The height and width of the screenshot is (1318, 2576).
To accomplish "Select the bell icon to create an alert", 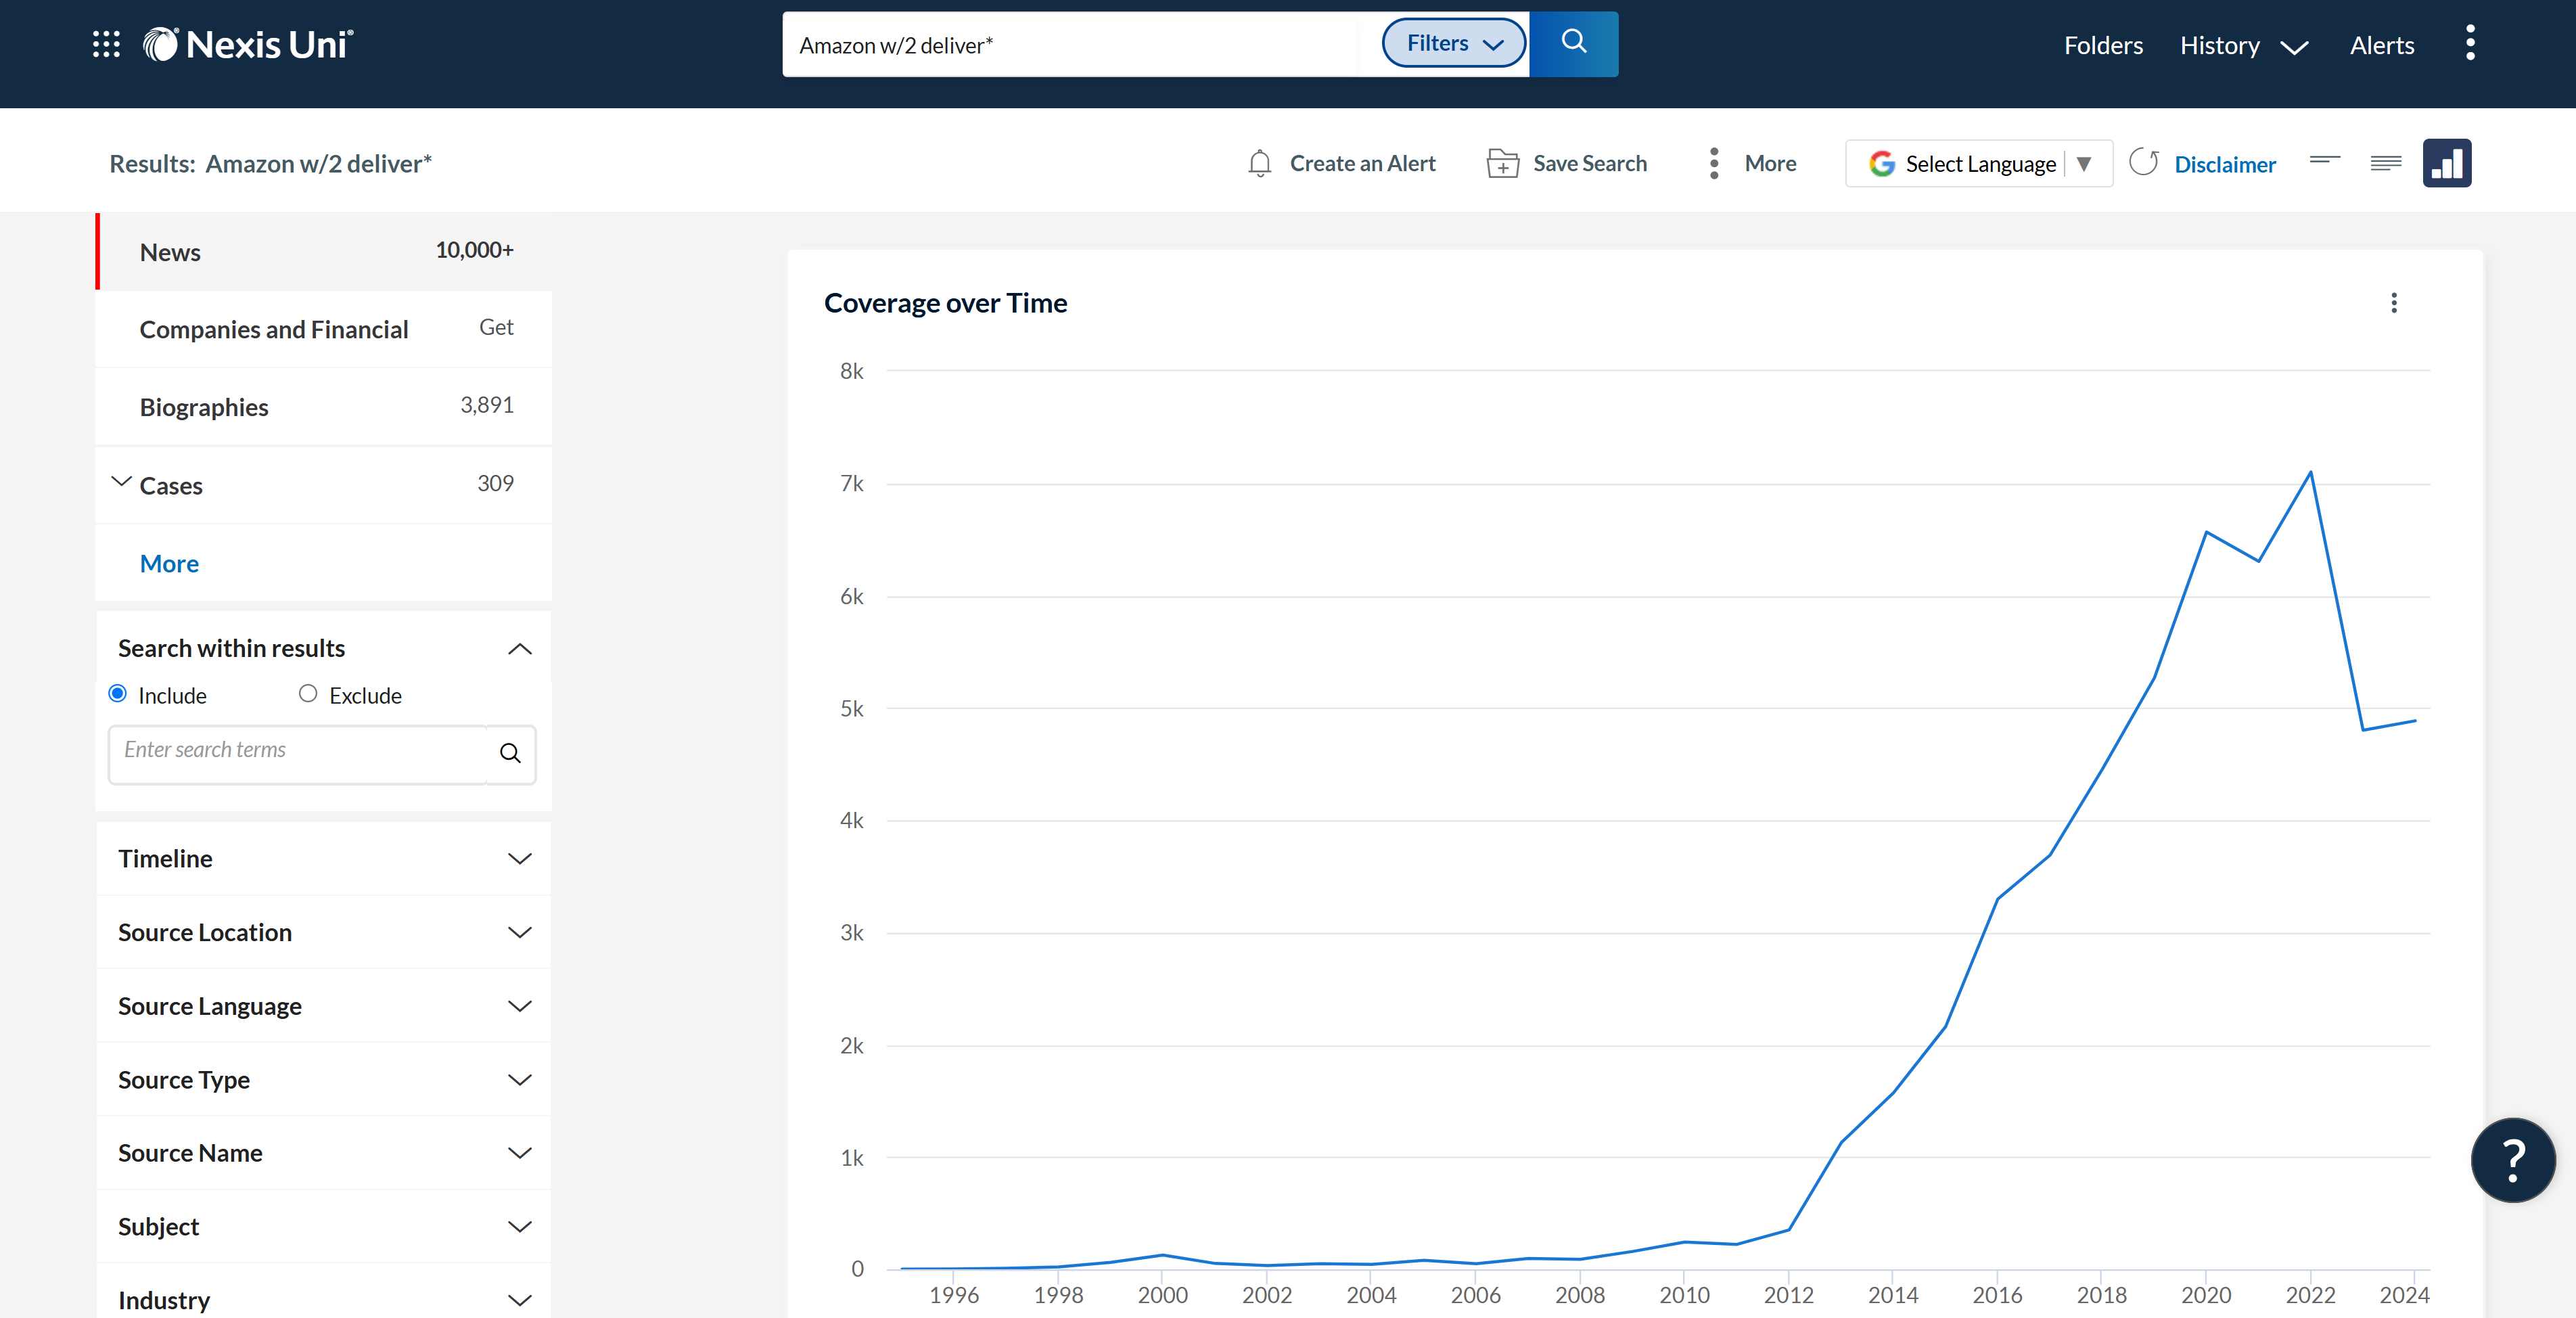I will (x=1259, y=163).
